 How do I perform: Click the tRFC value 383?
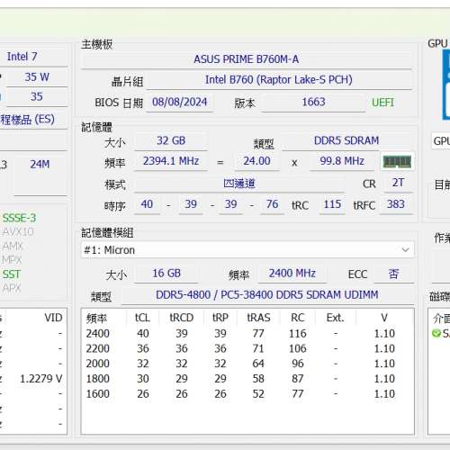pos(396,204)
